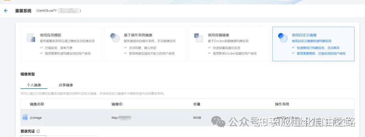
Task: Click 推荐熟悉Docker容器的用户使用 line
Action: point(235,53)
